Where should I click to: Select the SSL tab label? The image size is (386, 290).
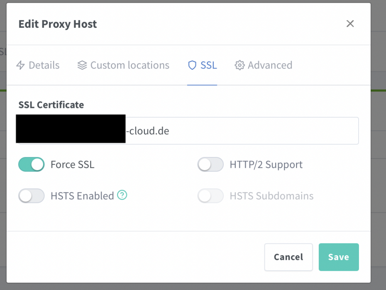click(209, 65)
